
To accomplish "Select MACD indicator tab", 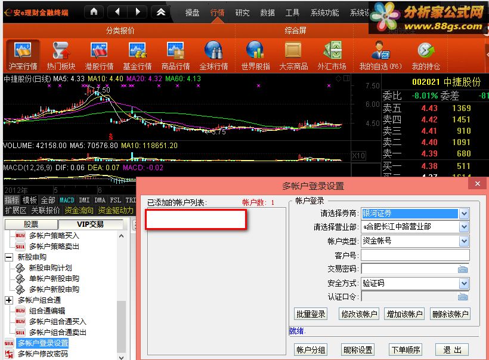I will [67, 200].
